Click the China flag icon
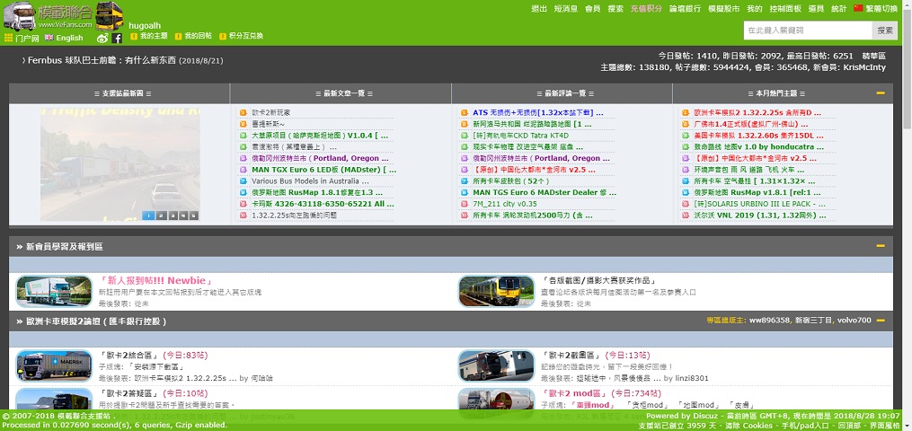 tap(858, 8)
